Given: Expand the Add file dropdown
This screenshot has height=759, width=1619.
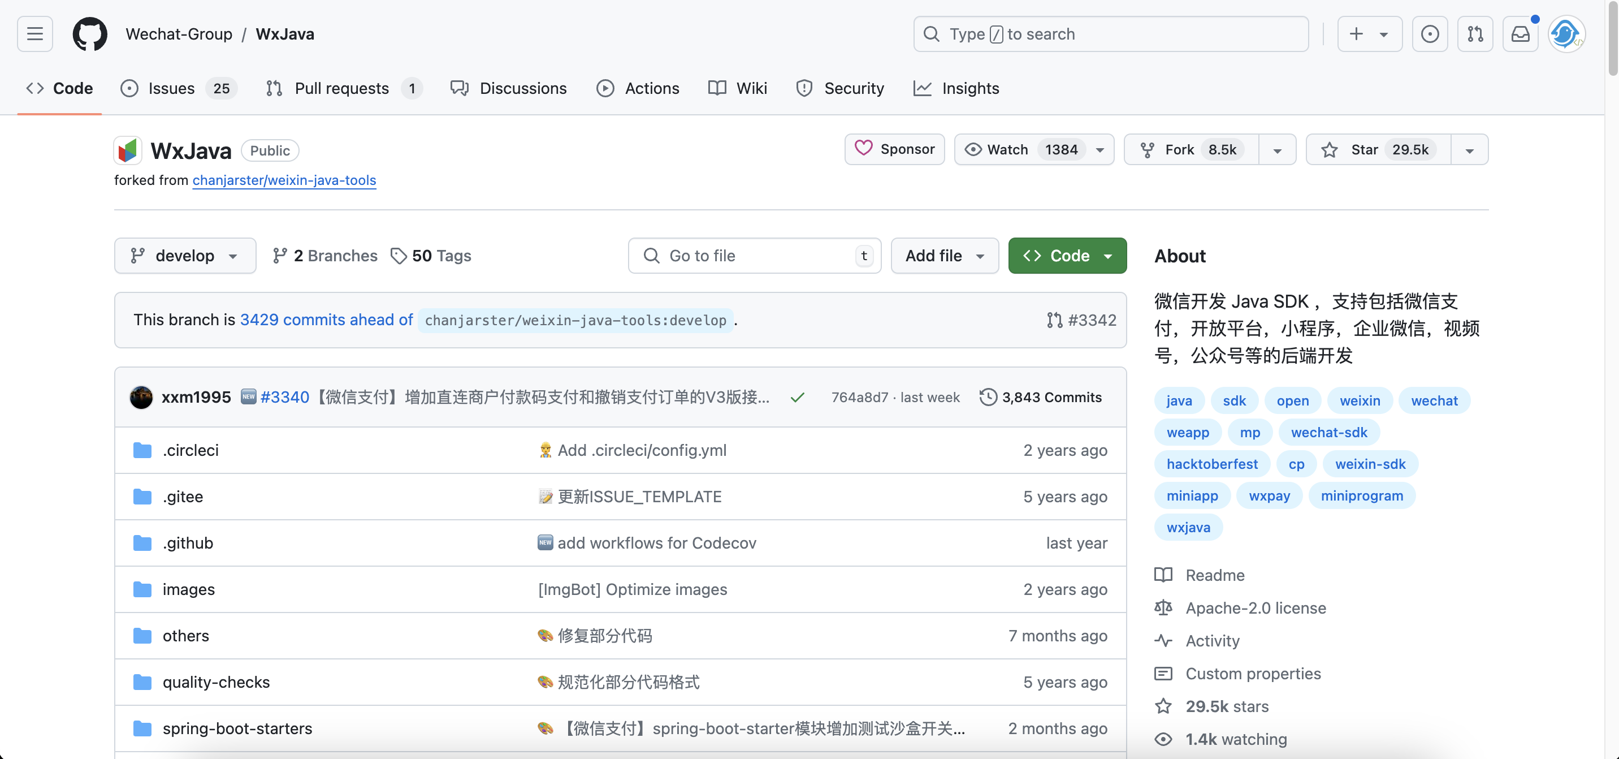Looking at the screenshot, I should click(944, 256).
